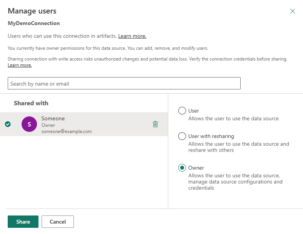
Task: Close the Manage users dialog
Action: coord(293,11)
